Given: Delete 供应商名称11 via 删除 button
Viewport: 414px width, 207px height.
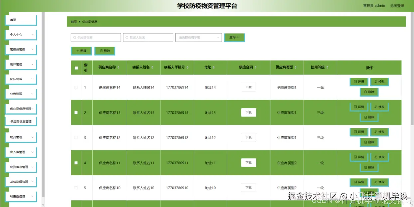Looking at the screenshot, I should pyautogui.click(x=369, y=168).
